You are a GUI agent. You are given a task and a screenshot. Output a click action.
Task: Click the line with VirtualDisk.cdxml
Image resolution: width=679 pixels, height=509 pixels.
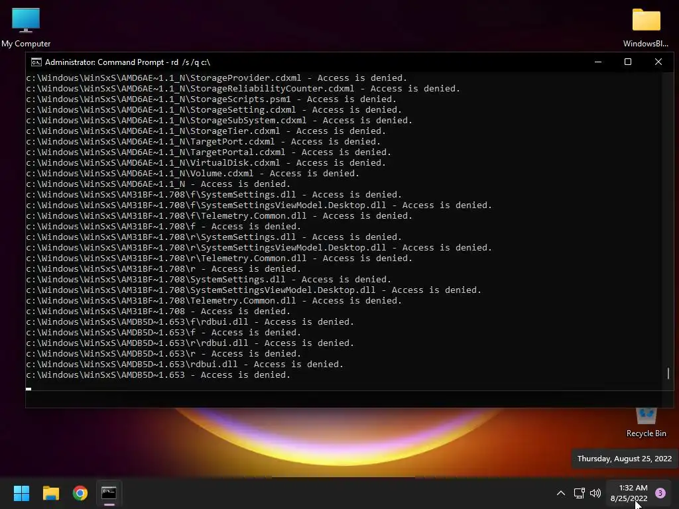[206, 163]
